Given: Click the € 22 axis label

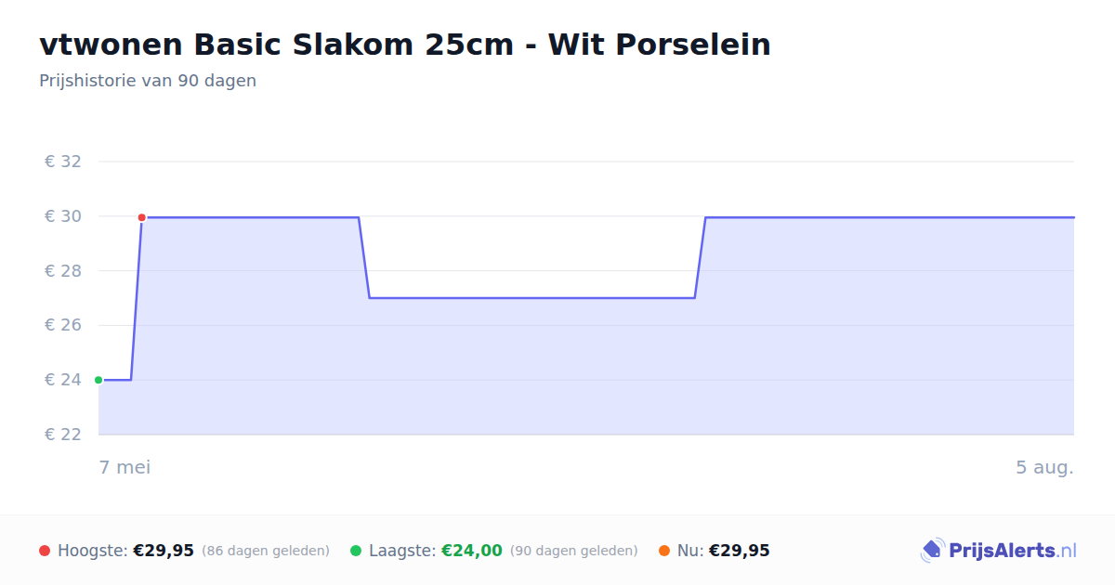Looking at the screenshot, I should (63, 435).
